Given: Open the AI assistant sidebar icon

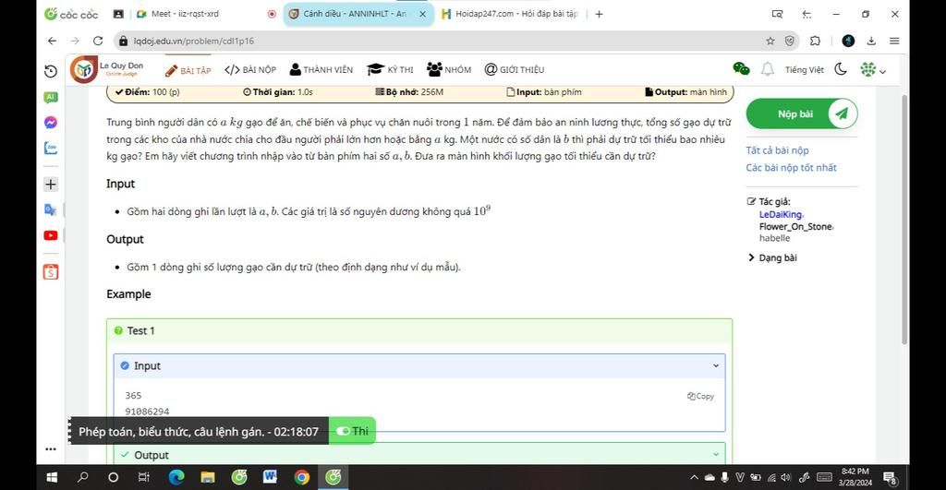Looking at the screenshot, I should pyautogui.click(x=51, y=97).
